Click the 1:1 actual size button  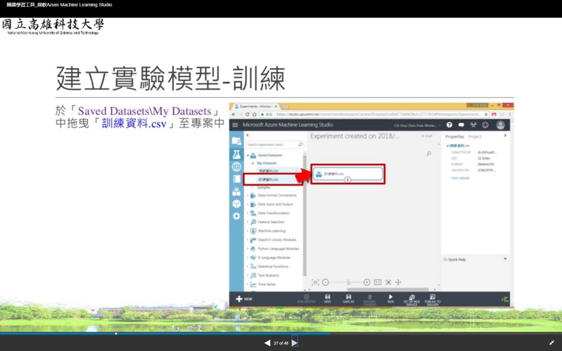377,282
